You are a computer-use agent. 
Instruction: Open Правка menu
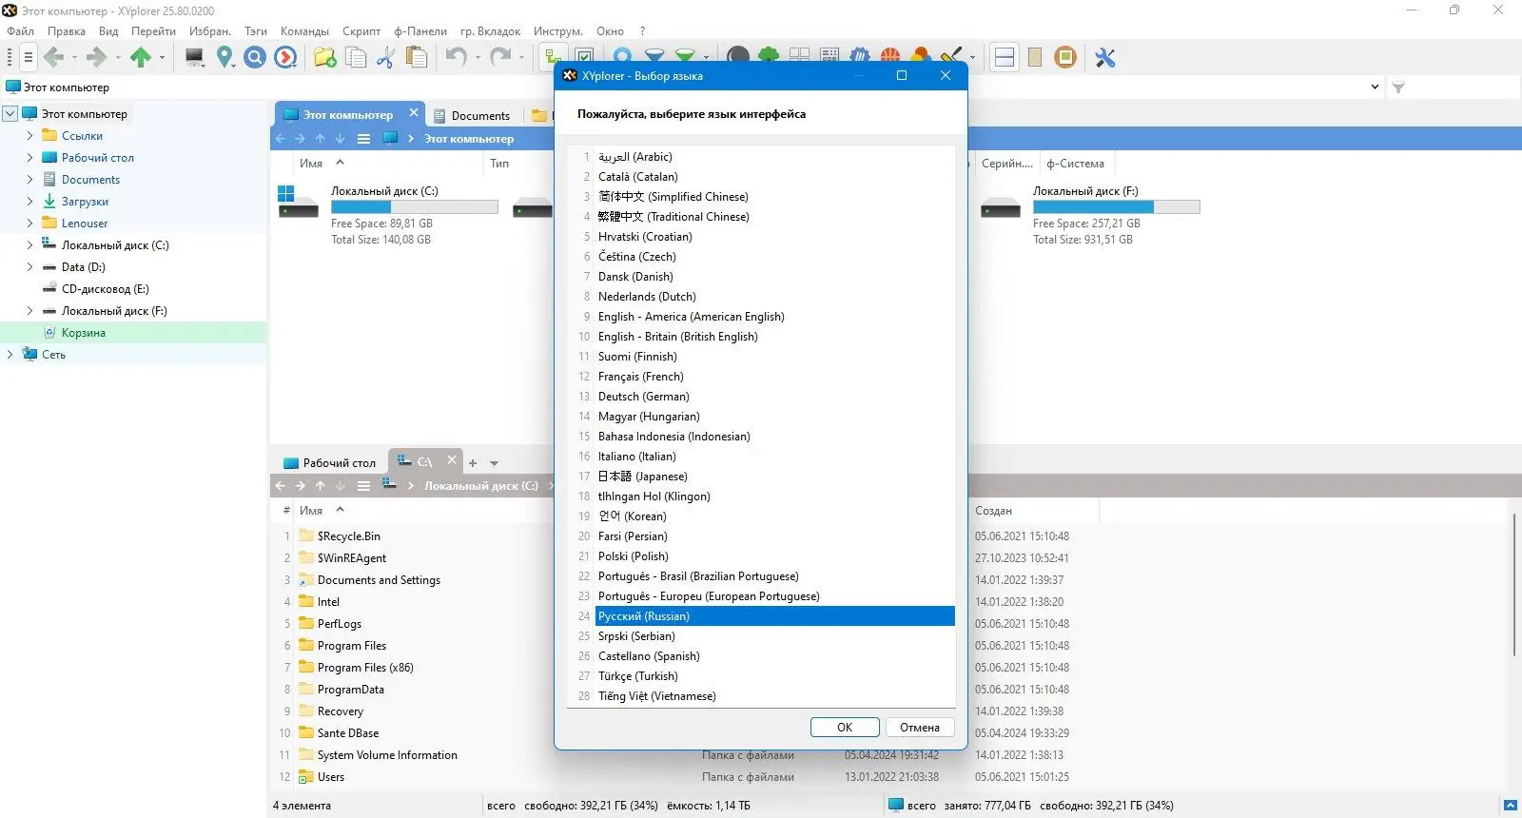(x=67, y=31)
